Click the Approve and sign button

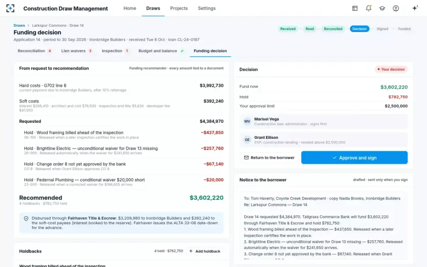[354, 158]
